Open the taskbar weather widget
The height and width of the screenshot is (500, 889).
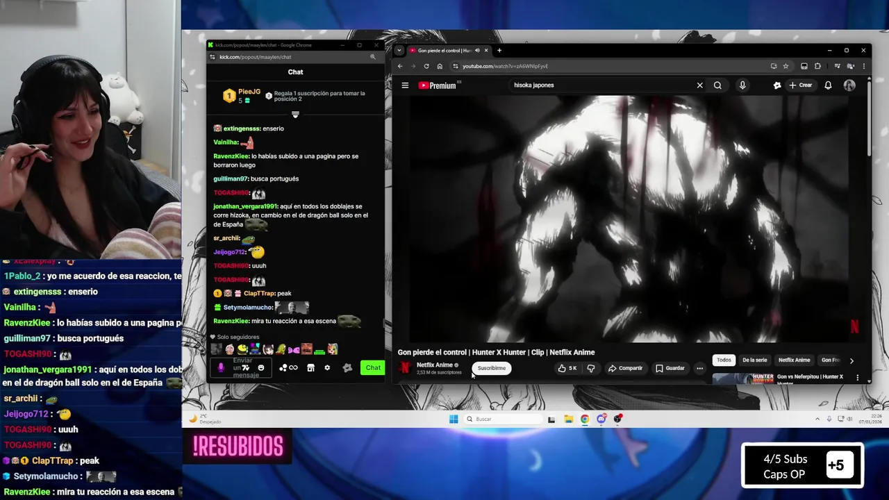click(206, 419)
